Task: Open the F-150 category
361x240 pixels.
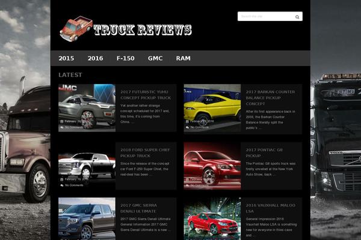Action: [126, 58]
